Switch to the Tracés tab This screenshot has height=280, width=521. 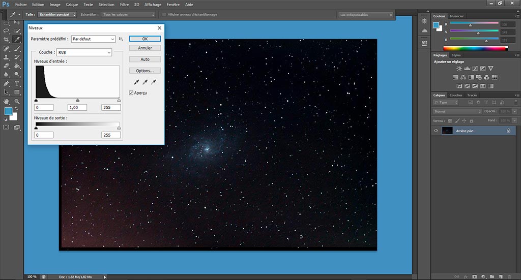point(472,95)
